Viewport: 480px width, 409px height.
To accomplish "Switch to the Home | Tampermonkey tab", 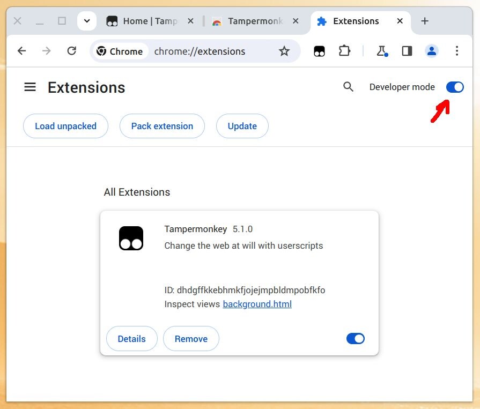I will 150,21.
